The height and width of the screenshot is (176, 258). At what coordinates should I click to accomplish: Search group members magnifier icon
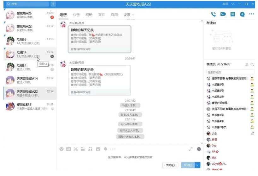click(252, 64)
